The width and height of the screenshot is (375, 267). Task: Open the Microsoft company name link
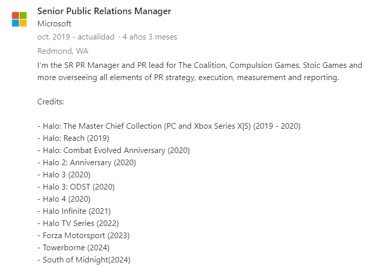coord(54,24)
